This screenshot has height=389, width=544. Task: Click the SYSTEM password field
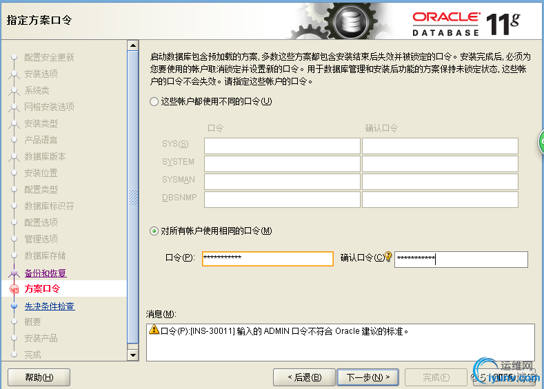coord(282,164)
